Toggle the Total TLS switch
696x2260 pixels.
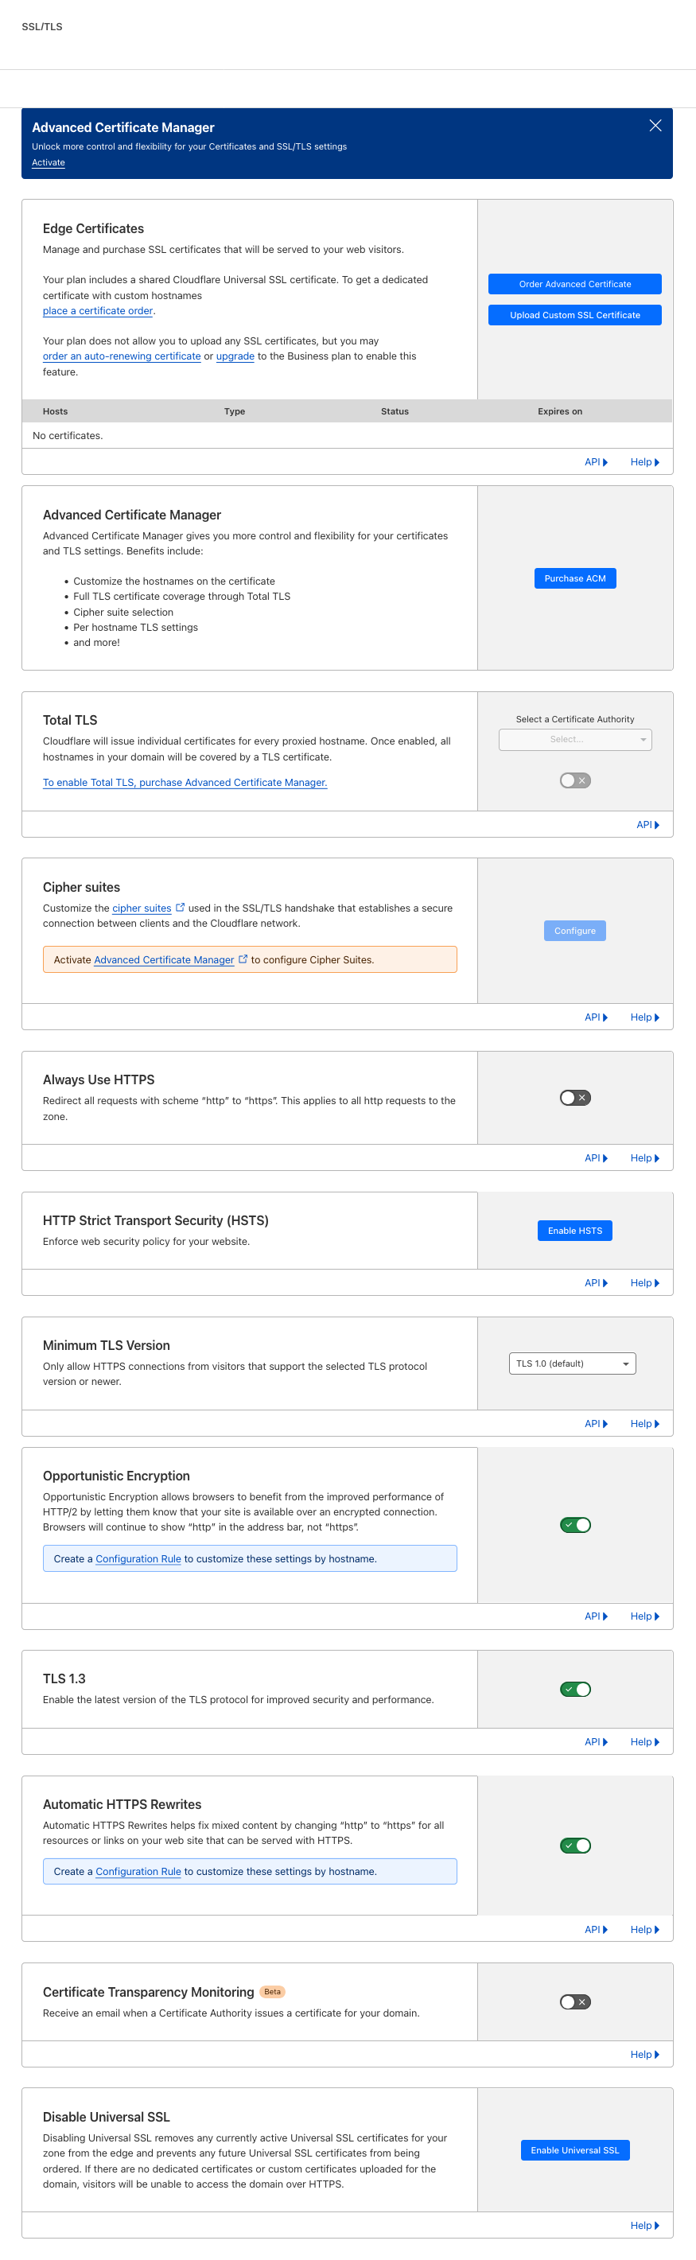tap(575, 780)
